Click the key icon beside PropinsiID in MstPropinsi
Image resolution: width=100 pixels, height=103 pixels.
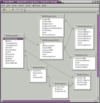pyautogui.click(x=53, y=87)
